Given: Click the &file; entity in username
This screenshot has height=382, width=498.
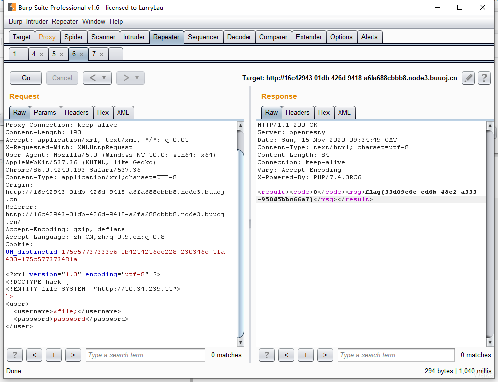Looking at the screenshot, I should [x=65, y=311].
